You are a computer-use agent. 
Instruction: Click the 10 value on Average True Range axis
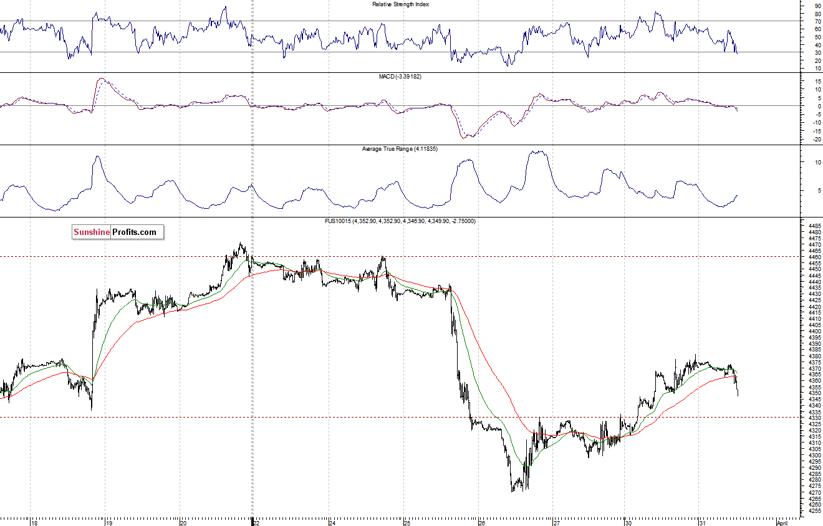click(x=817, y=163)
